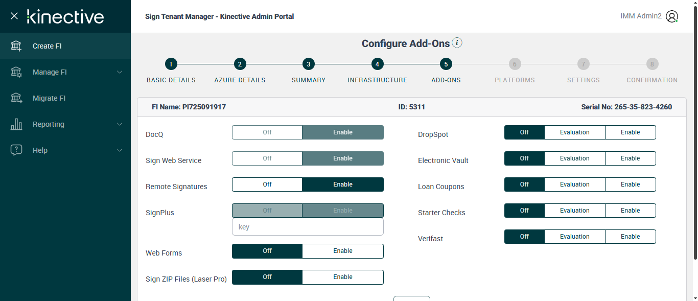
Task: Open Migrate FI menu item
Action: tap(65, 98)
